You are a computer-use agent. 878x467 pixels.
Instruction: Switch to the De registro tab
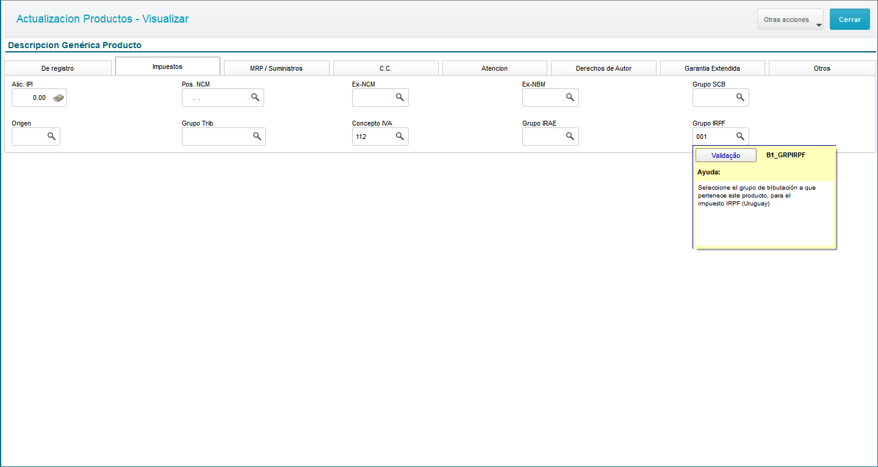click(x=58, y=68)
